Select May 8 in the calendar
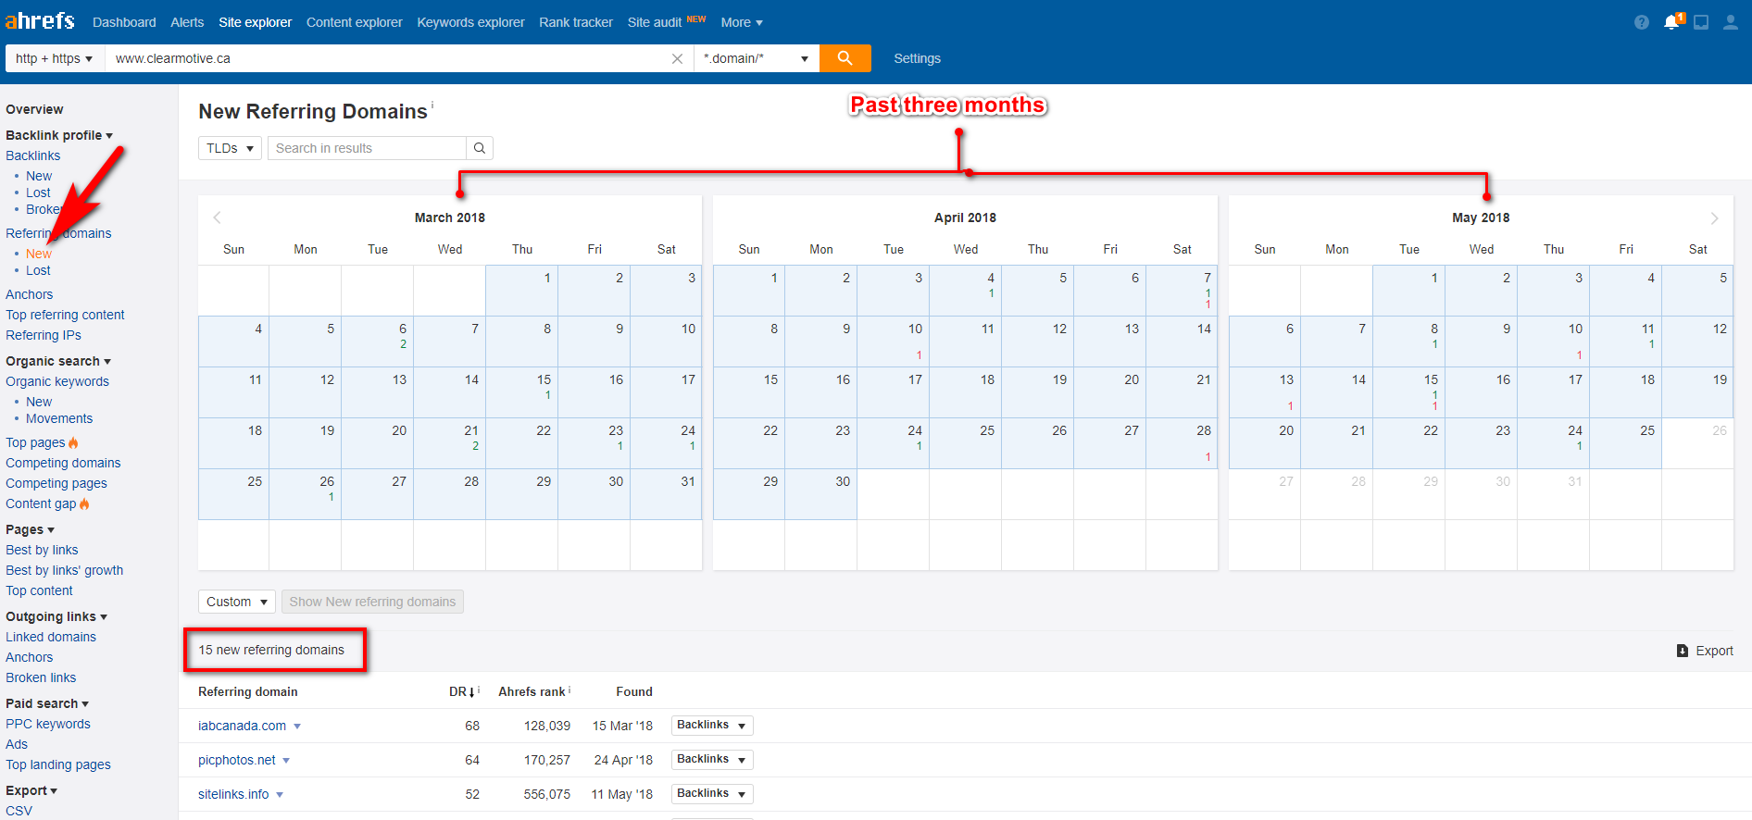1752x820 pixels. pos(1409,342)
